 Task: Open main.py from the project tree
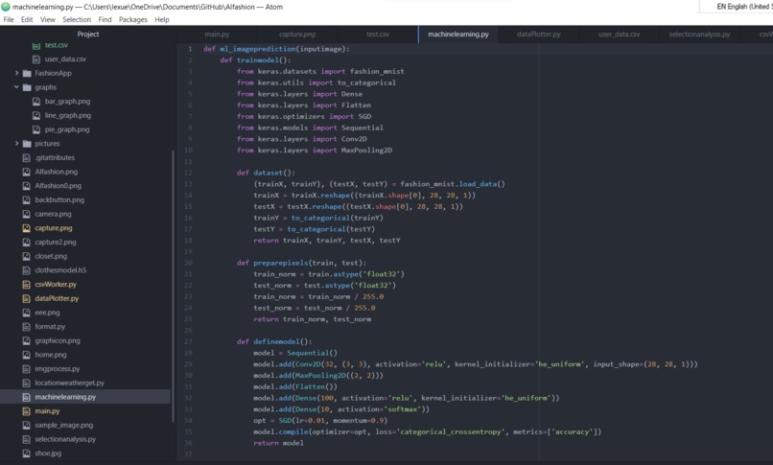point(47,410)
